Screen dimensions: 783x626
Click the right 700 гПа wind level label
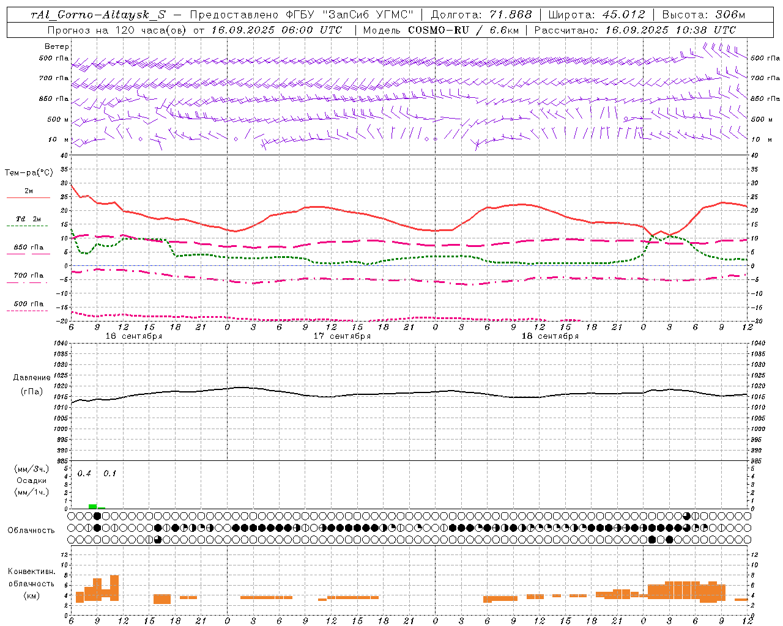(765, 78)
